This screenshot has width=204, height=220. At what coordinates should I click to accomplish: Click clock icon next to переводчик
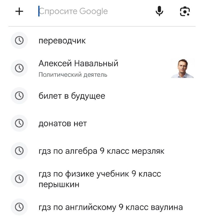(x=19, y=40)
